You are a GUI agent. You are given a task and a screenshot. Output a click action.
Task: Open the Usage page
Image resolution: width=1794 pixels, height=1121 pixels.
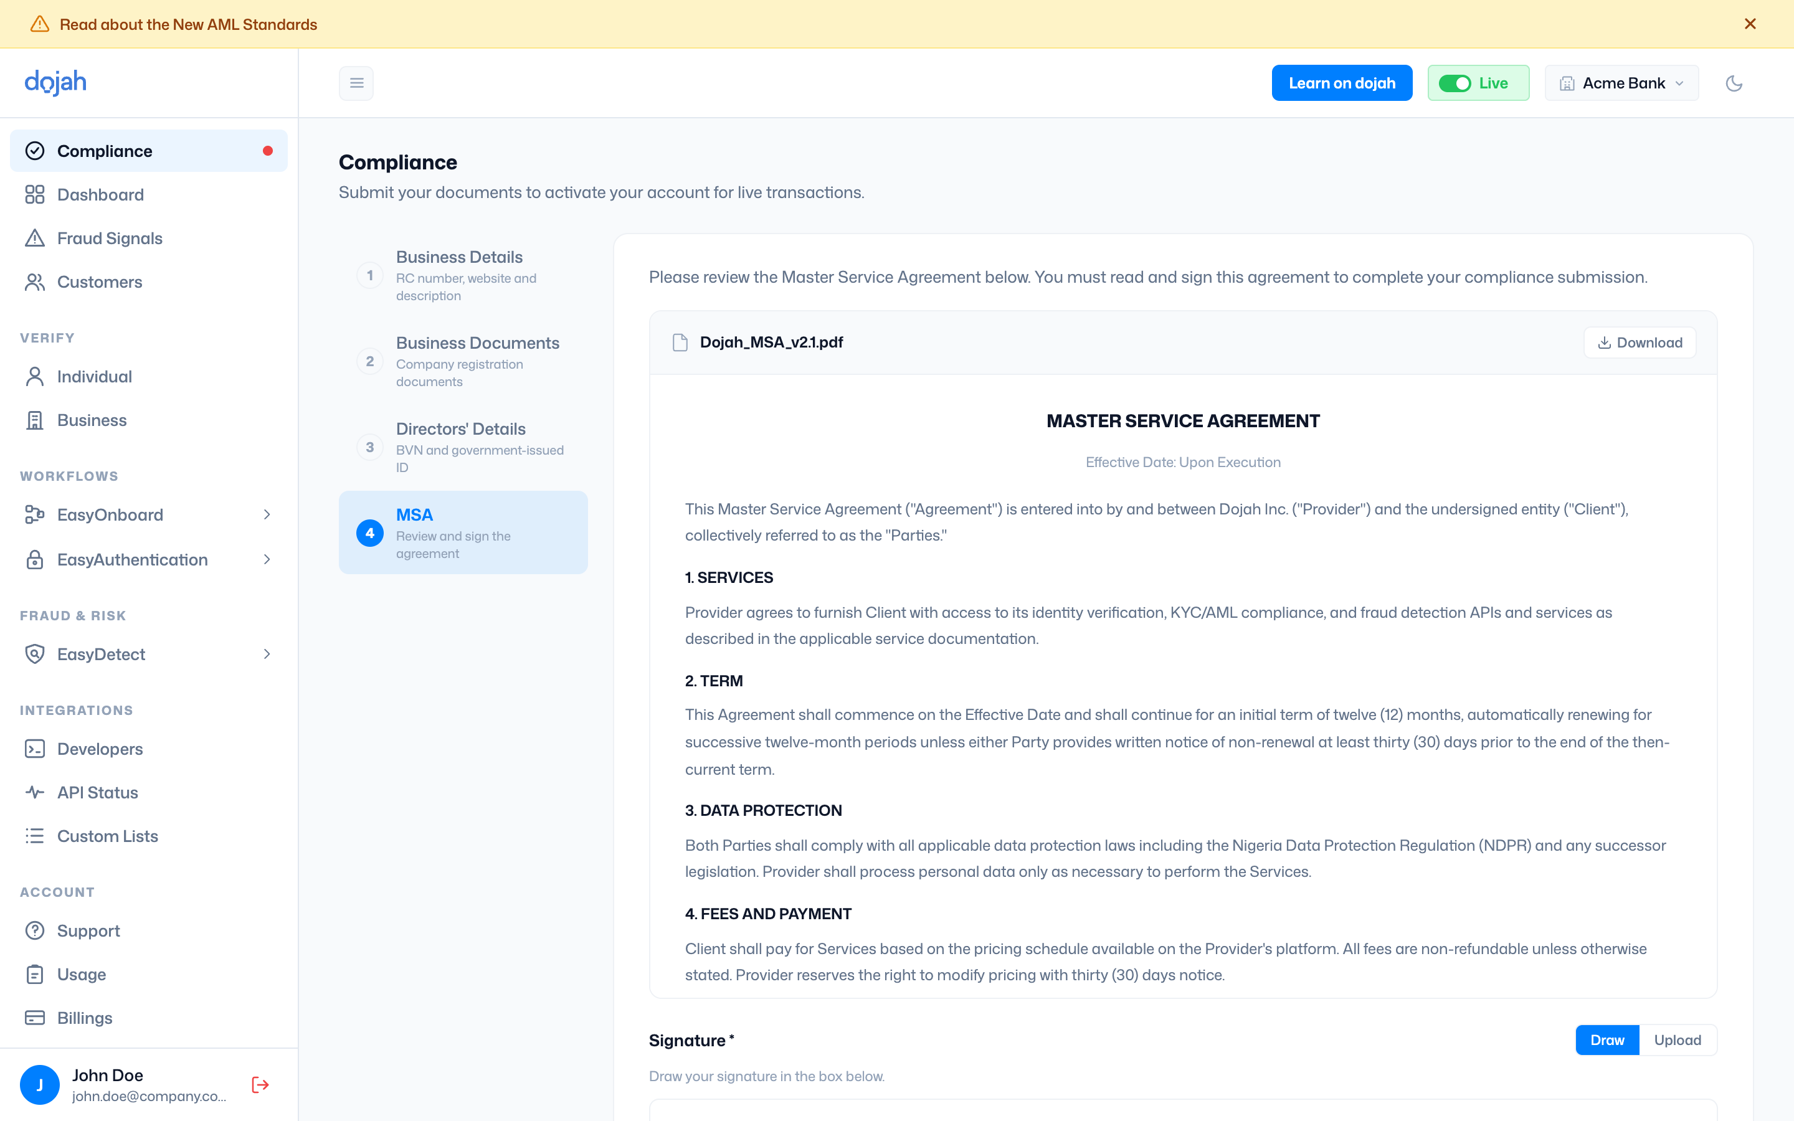click(148, 974)
